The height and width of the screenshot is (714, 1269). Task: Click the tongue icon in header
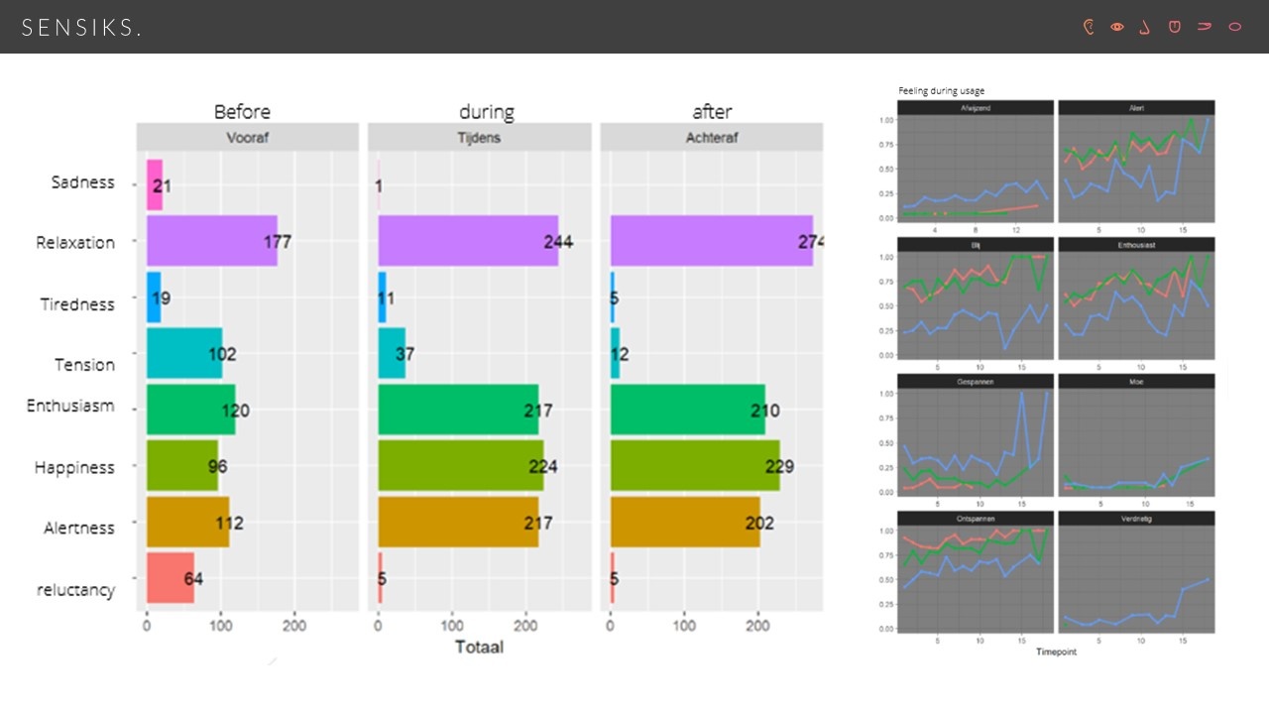(1175, 27)
